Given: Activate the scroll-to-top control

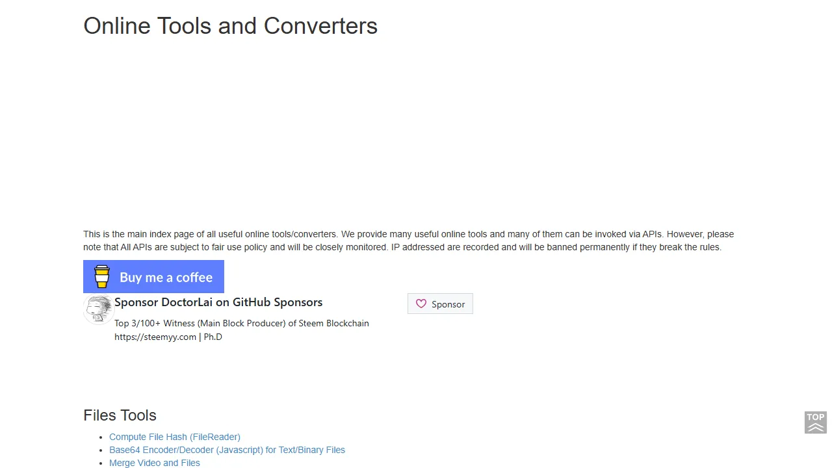Looking at the screenshot, I should click(815, 422).
